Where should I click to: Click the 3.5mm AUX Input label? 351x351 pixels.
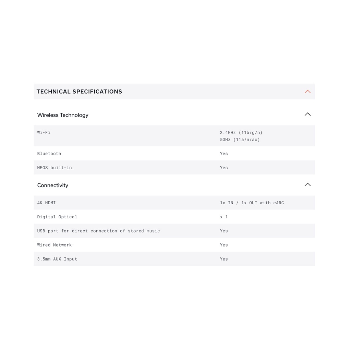coord(57,259)
